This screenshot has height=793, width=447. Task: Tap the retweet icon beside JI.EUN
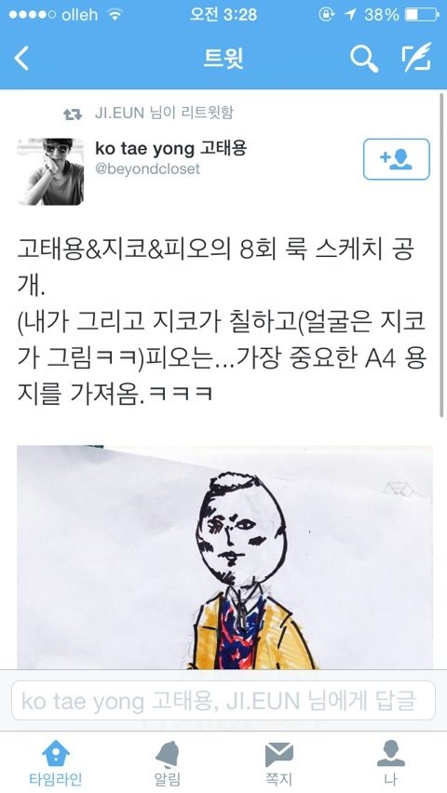tap(73, 114)
